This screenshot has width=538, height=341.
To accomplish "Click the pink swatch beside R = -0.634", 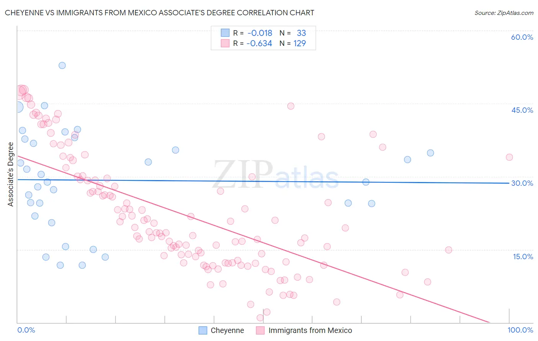I will click(x=225, y=43).
